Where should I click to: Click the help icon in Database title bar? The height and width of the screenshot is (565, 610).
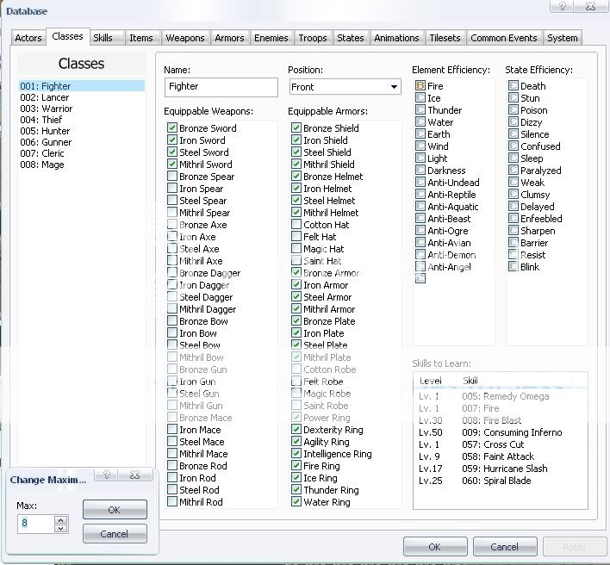(562, 7)
